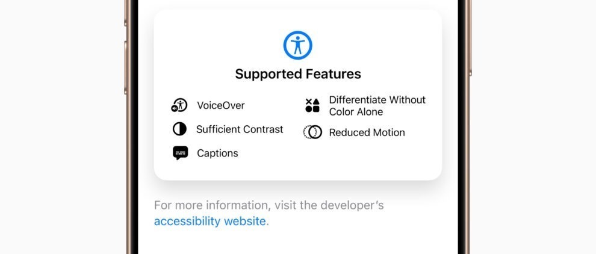
Task: Click the Supported Features heading
Action: (x=298, y=74)
